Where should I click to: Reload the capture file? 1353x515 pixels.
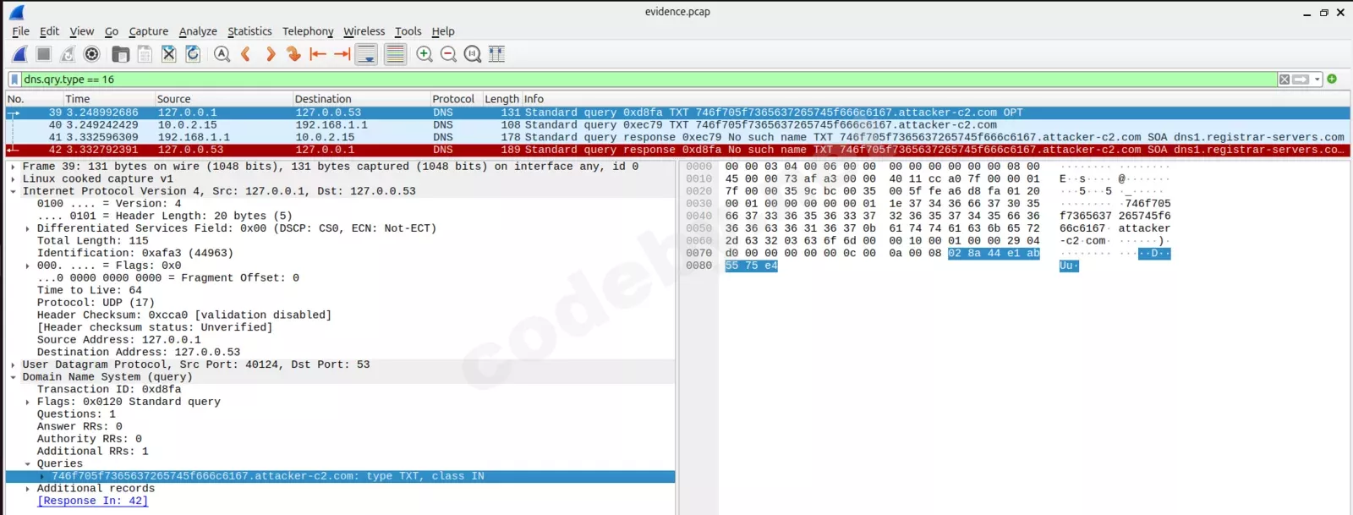[x=193, y=54]
